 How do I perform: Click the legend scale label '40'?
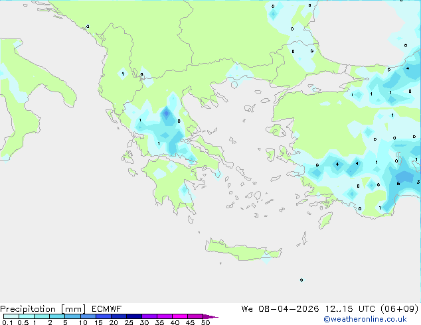tap(175, 322)
